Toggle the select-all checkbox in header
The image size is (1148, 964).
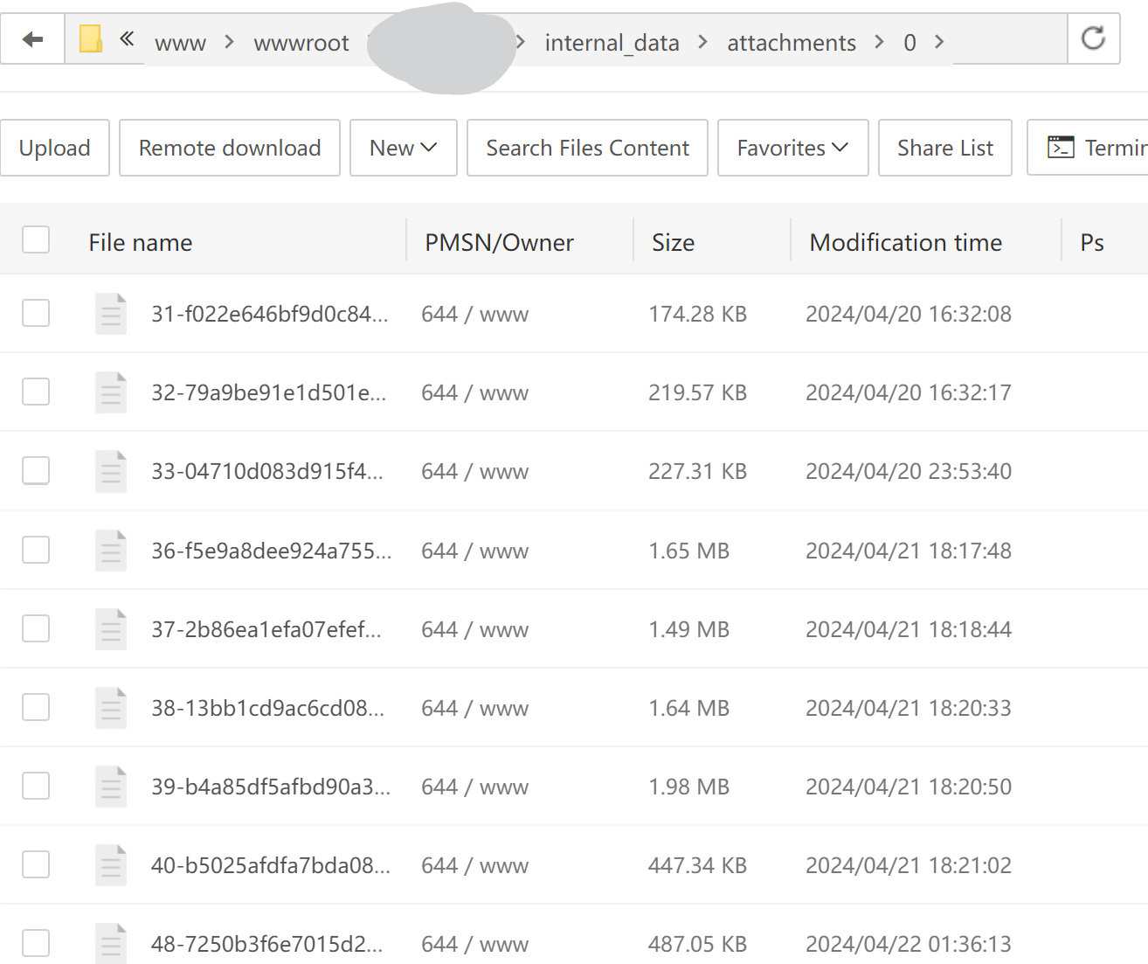[36, 239]
